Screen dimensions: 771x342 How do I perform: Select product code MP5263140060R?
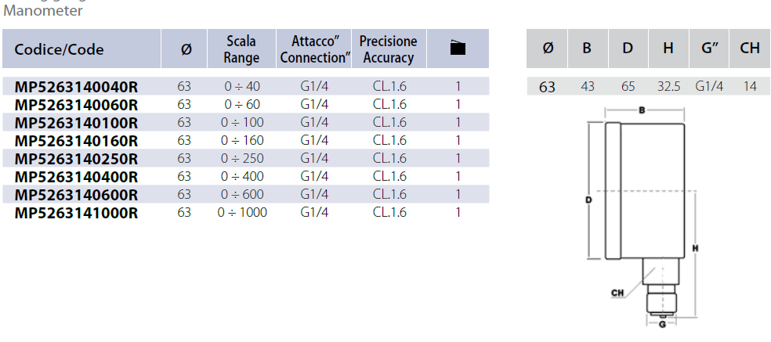click(x=77, y=104)
